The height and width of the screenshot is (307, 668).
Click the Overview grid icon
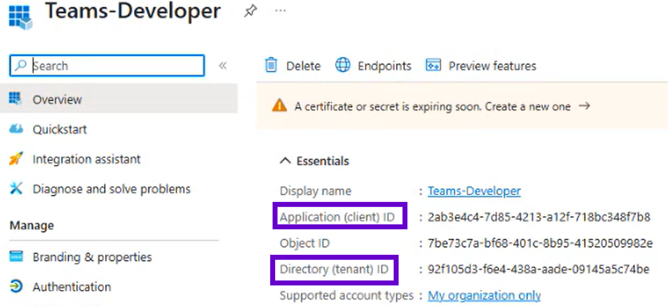16,99
